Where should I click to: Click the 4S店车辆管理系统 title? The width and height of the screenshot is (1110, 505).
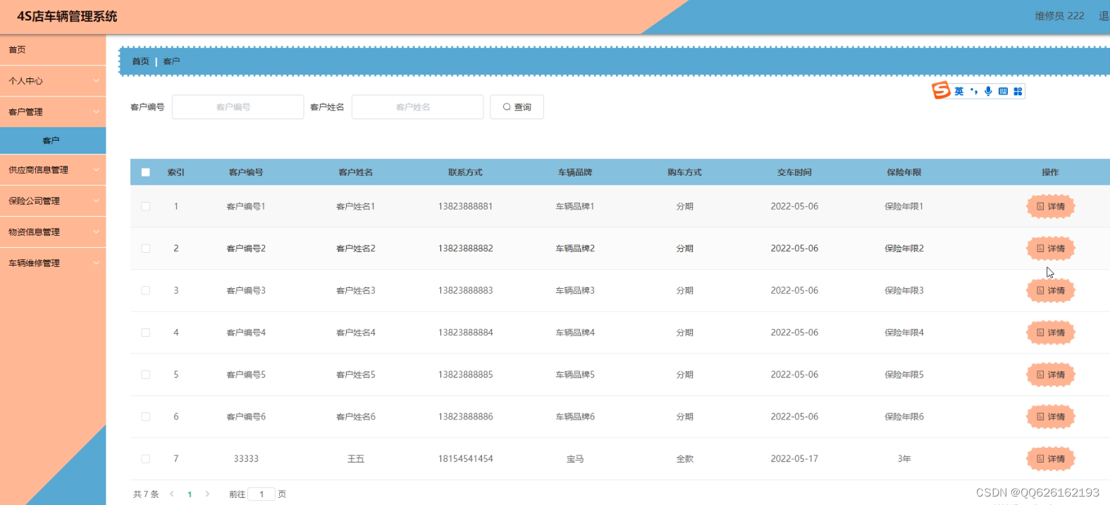point(67,16)
